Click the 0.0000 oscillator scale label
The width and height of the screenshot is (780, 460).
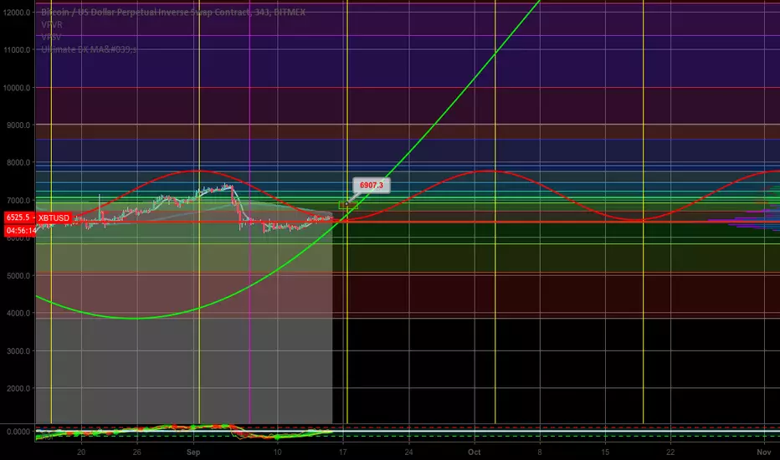pos(18,432)
